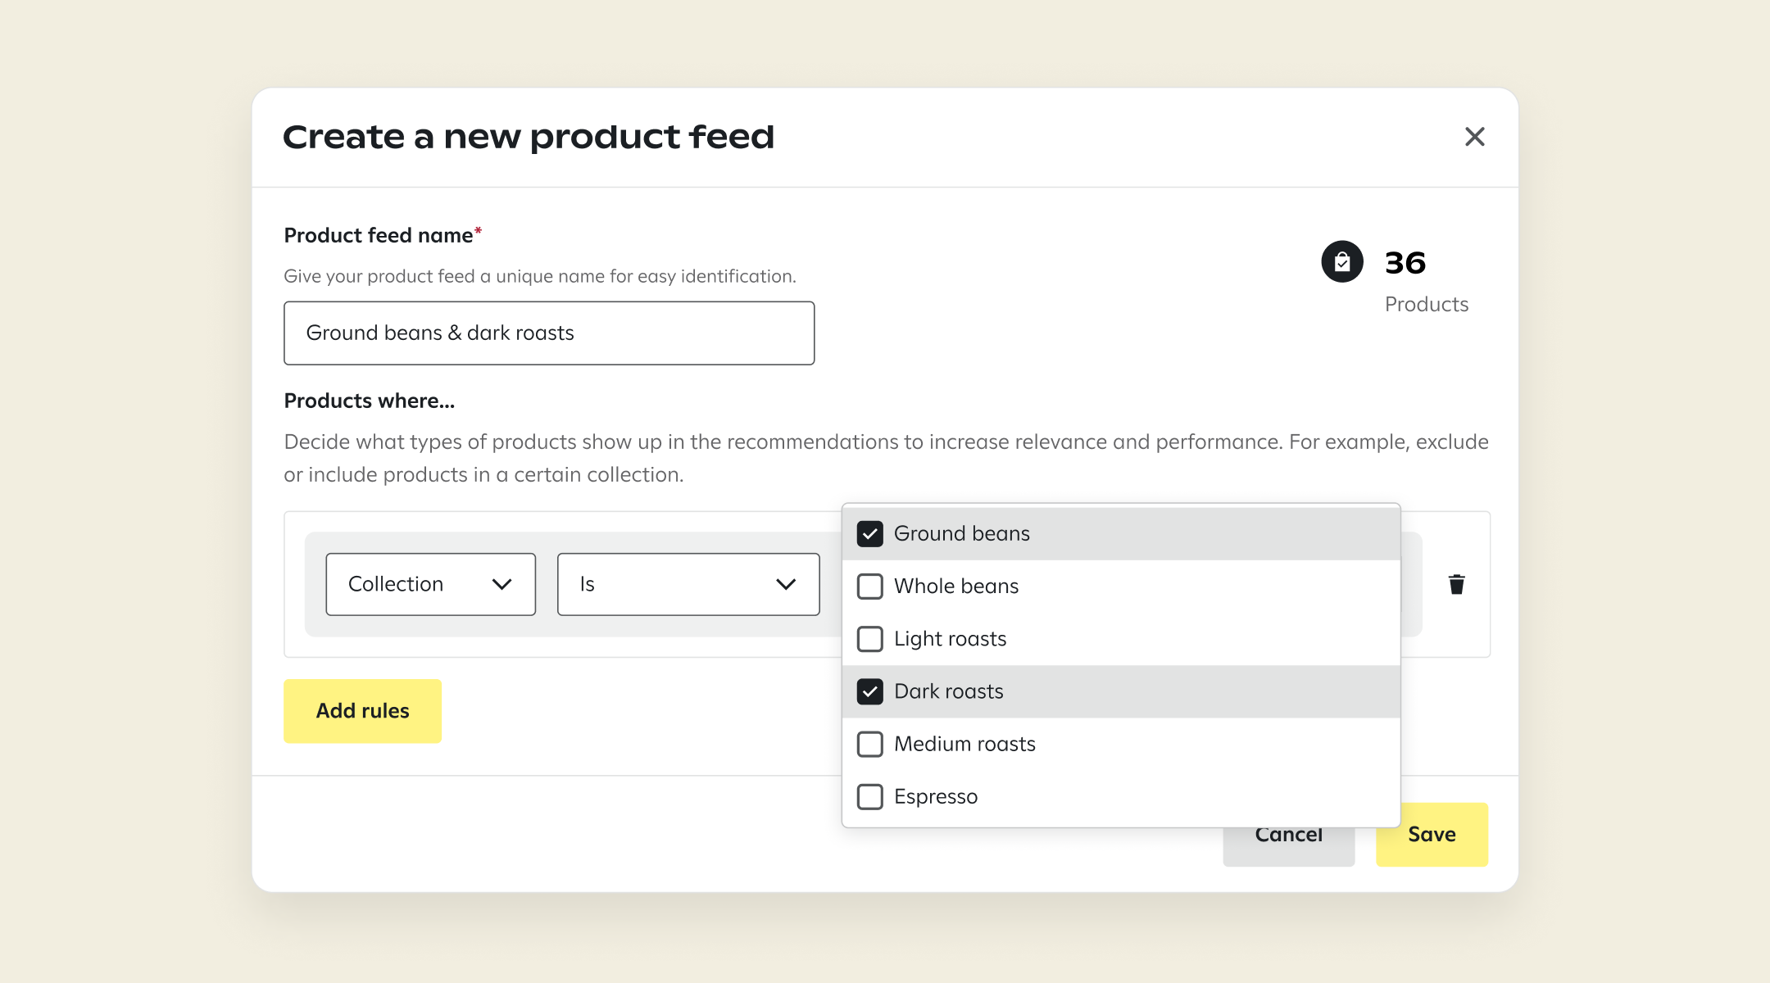
Task: Click the Collection dropdown chevron arrow
Action: point(501,584)
